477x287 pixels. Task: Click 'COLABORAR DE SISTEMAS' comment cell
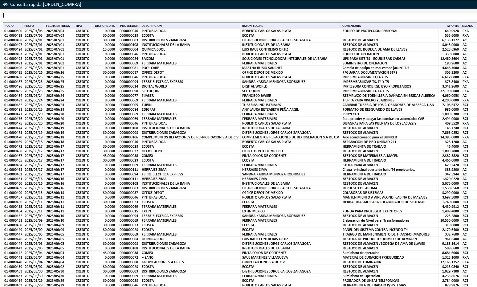363,193
